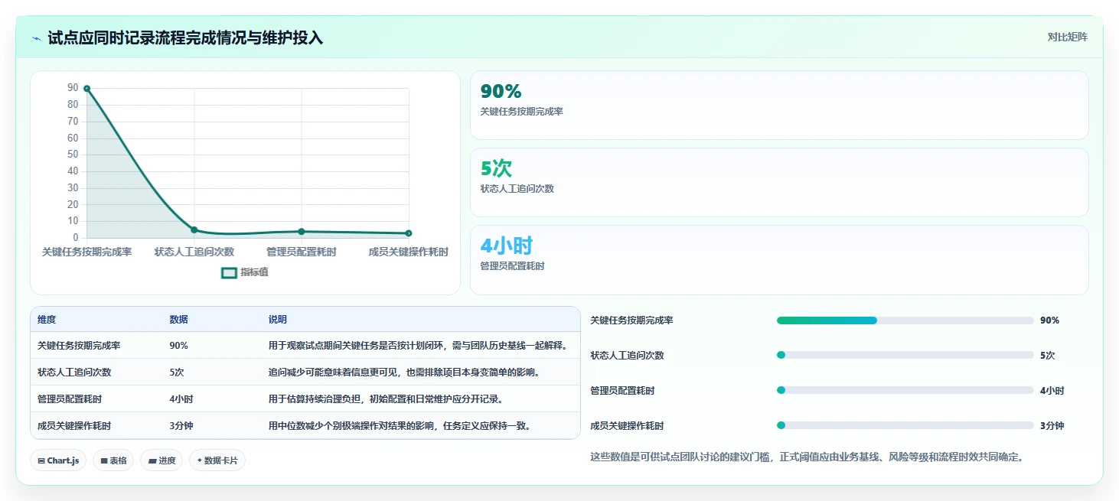
Task: Click x-axis label 管理员配置耗时 on chart
Action: [302, 252]
